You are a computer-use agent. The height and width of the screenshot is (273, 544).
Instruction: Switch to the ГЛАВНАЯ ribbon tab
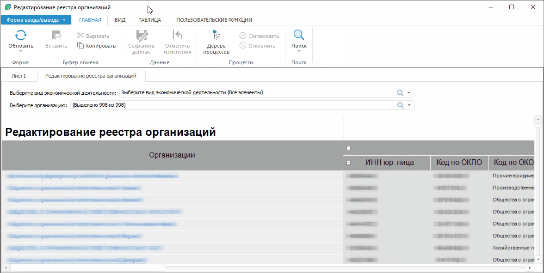(x=90, y=20)
